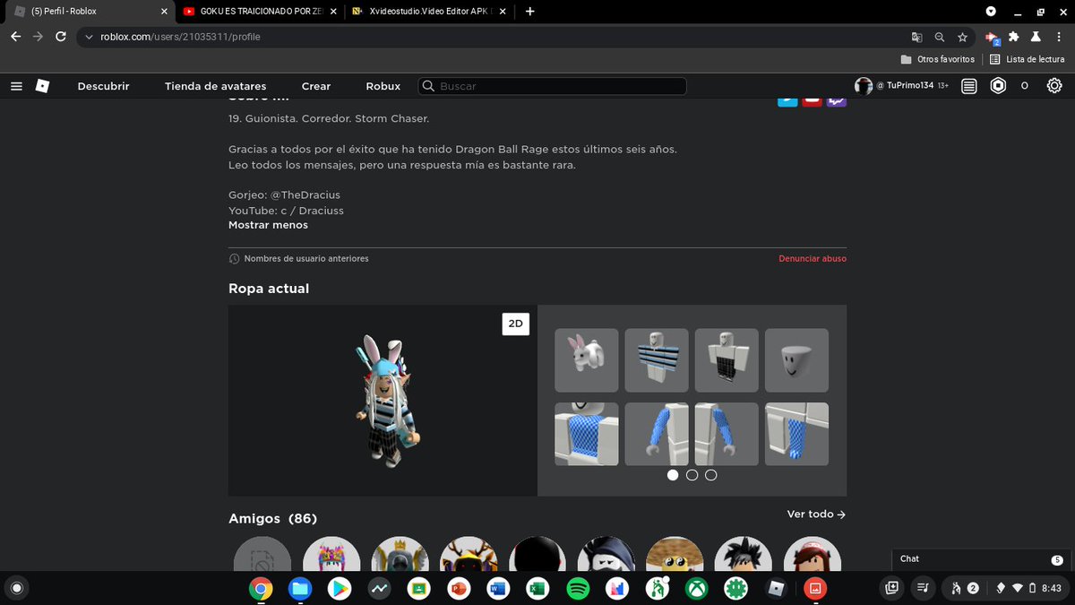Open Tienda de avatares
Screen dimensions: 1075x605
[x=215, y=86]
